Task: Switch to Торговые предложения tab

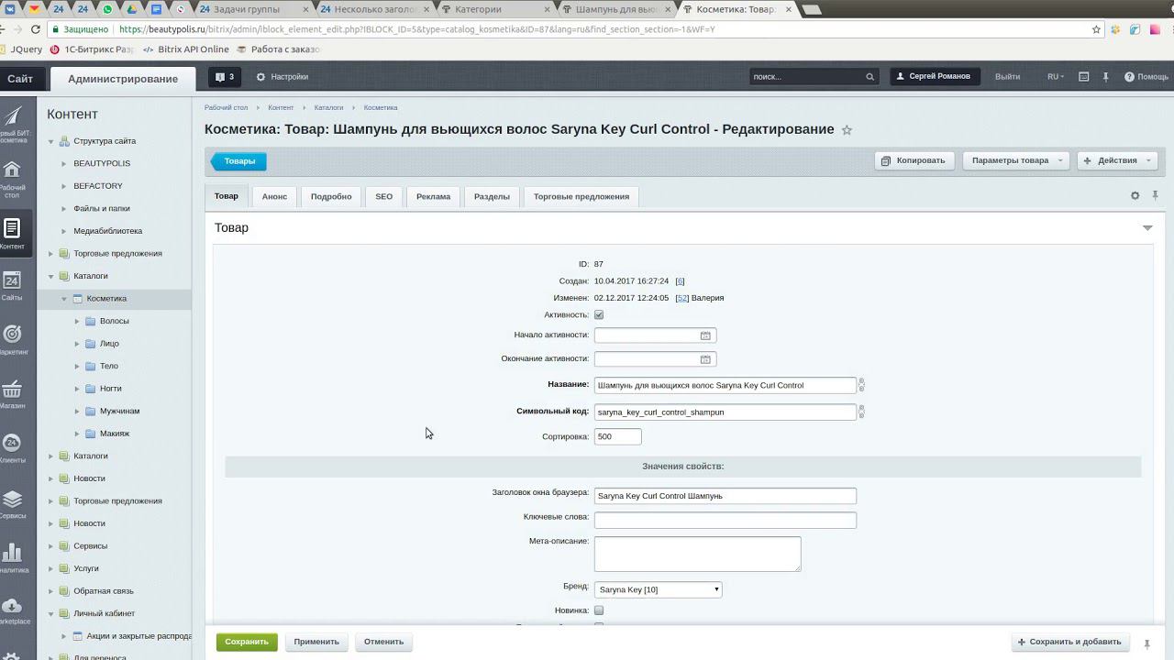Action: pyautogui.click(x=581, y=196)
